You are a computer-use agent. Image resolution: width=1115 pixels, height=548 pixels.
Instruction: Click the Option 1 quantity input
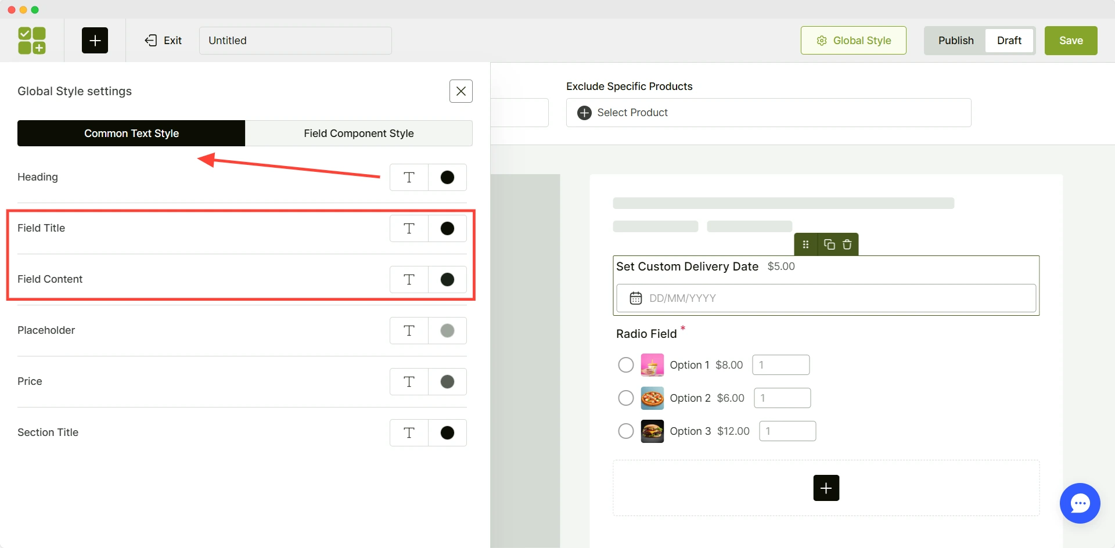780,365
